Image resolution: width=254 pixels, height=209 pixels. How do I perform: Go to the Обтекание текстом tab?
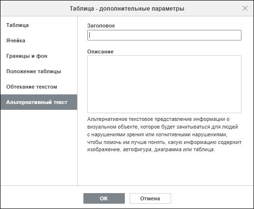[39, 87]
